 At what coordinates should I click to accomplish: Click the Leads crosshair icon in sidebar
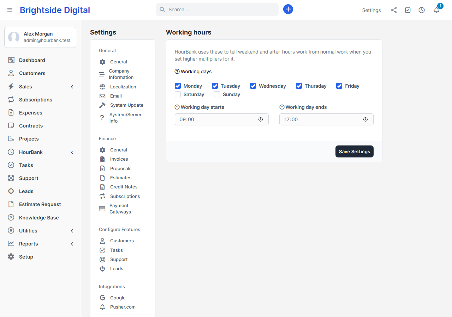coord(11,191)
